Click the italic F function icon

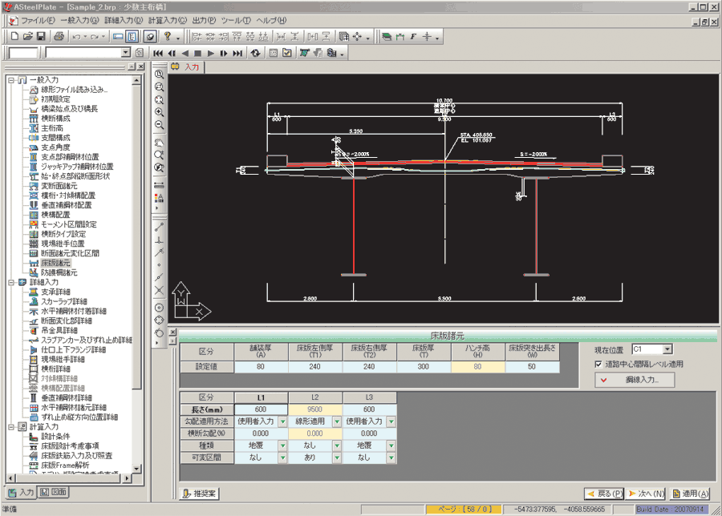pos(413,36)
